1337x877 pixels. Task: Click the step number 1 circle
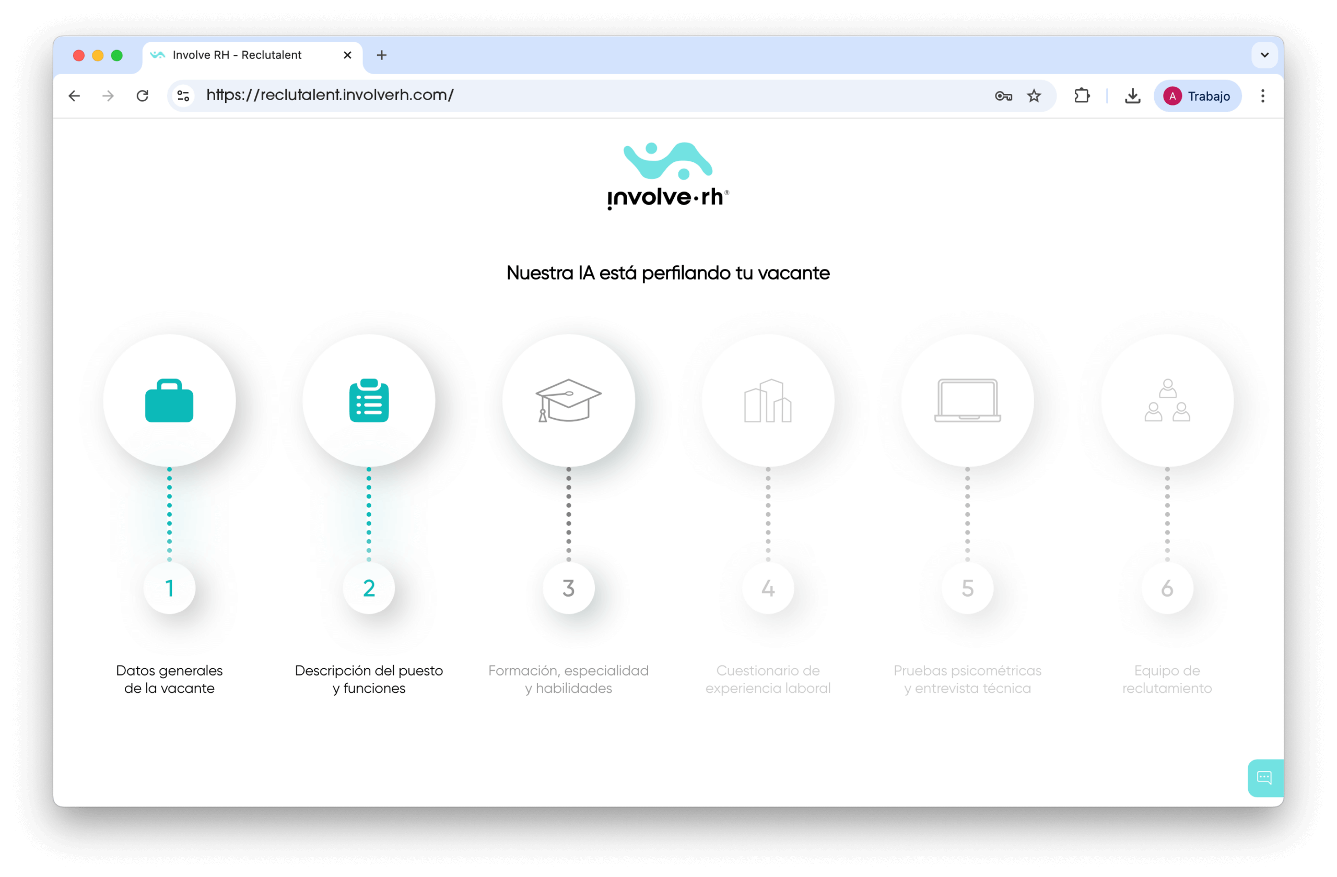[x=169, y=588]
